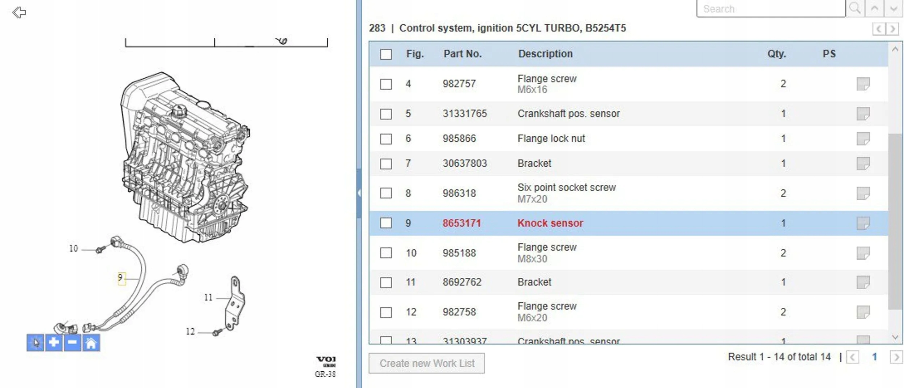The height and width of the screenshot is (388, 904).
Task: Click part number 986318
Action: (x=459, y=193)
